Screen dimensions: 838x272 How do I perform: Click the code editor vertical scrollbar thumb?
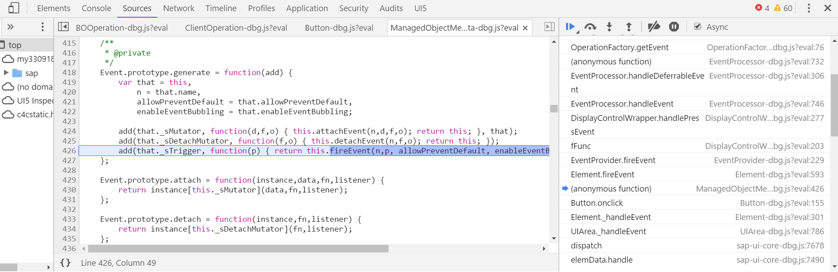pos(554,108)
